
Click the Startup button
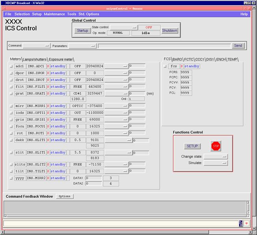tap(83, 30)
